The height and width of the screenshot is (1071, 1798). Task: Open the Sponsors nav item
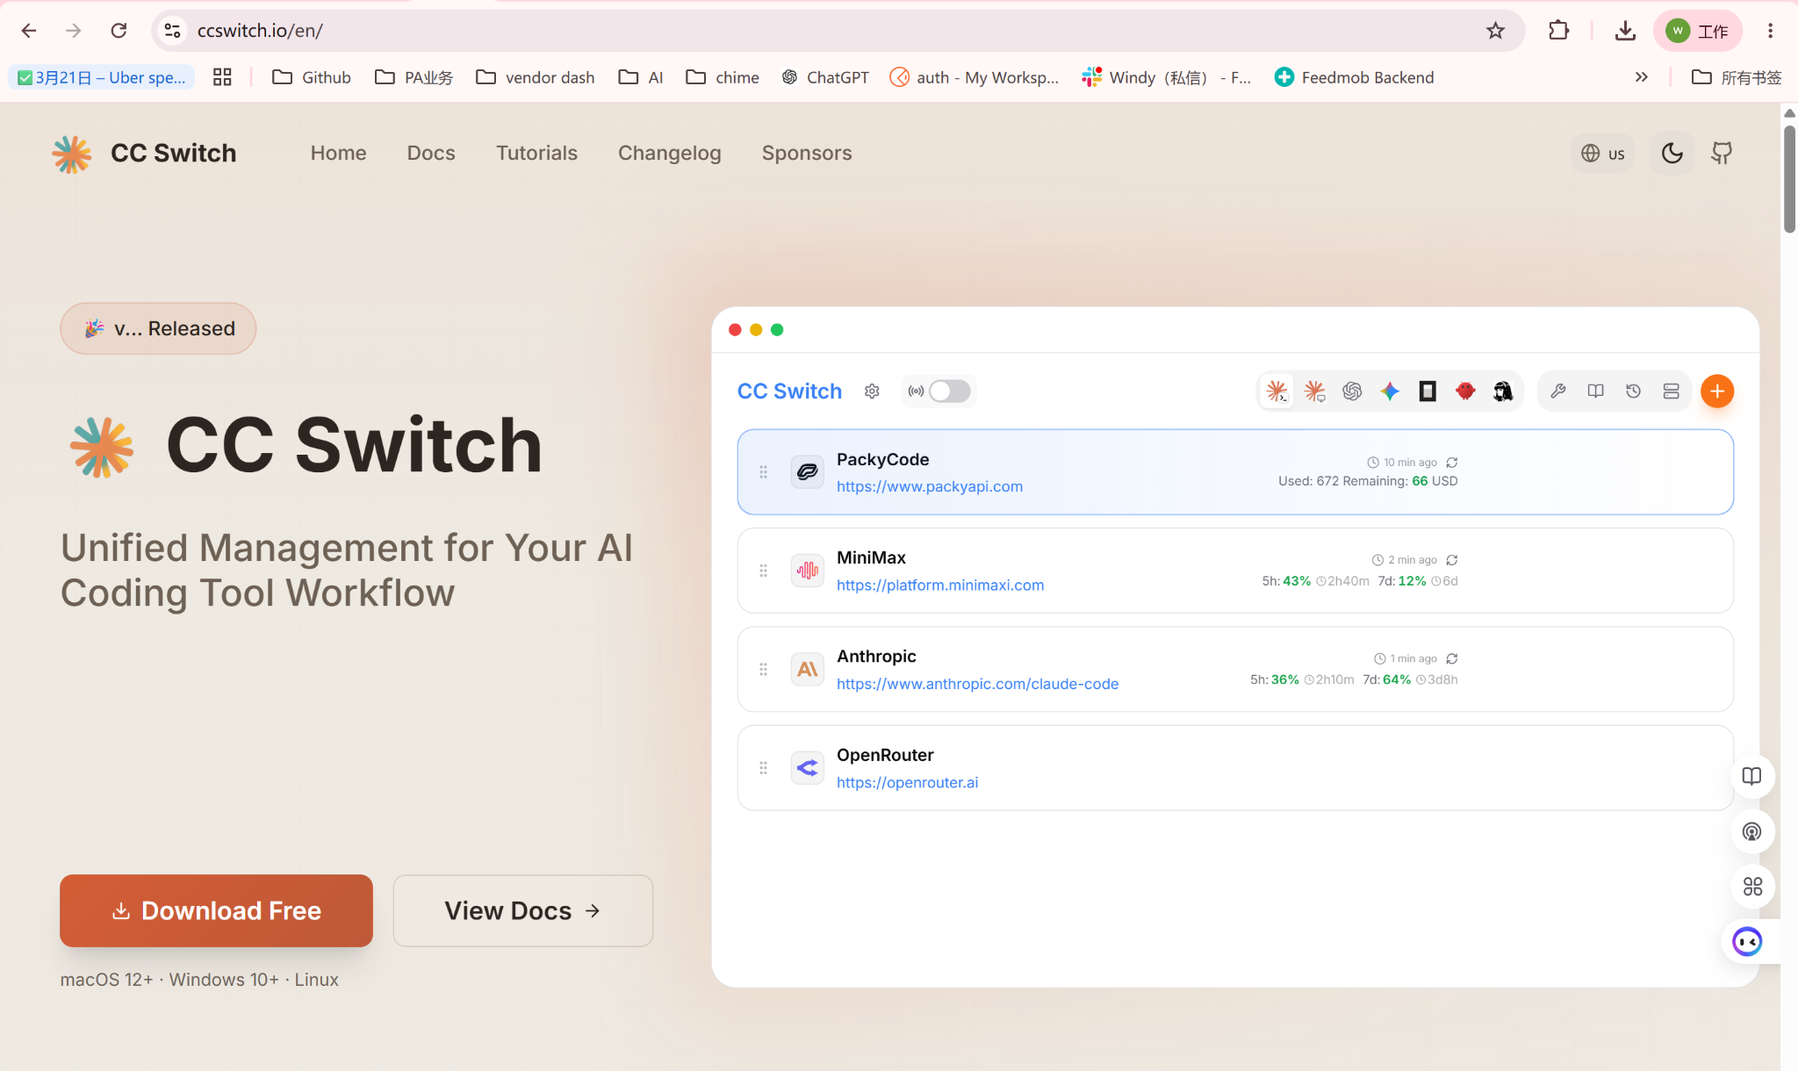[807, 153]
